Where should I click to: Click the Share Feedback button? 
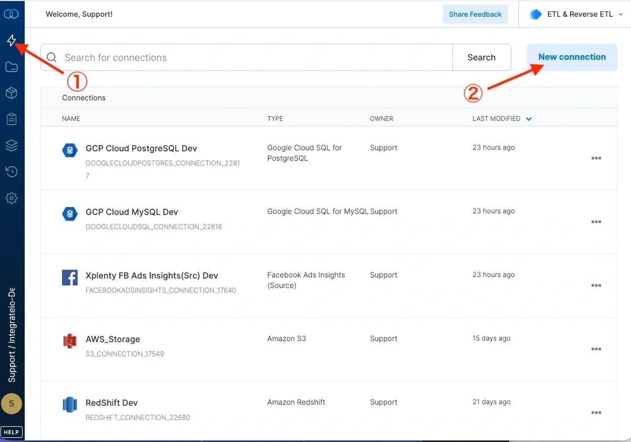coord(475,14)
